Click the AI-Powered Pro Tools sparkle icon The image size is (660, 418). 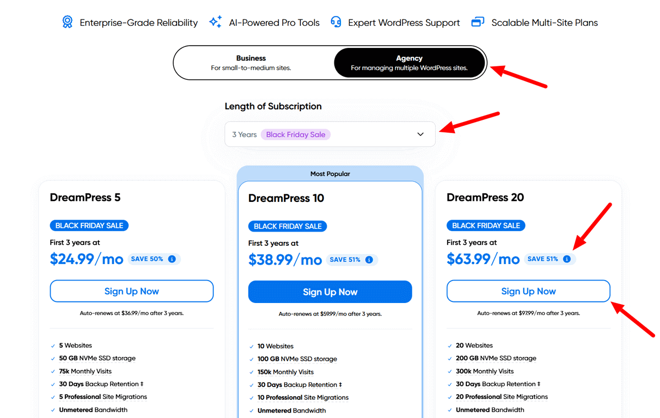[215, 21]
